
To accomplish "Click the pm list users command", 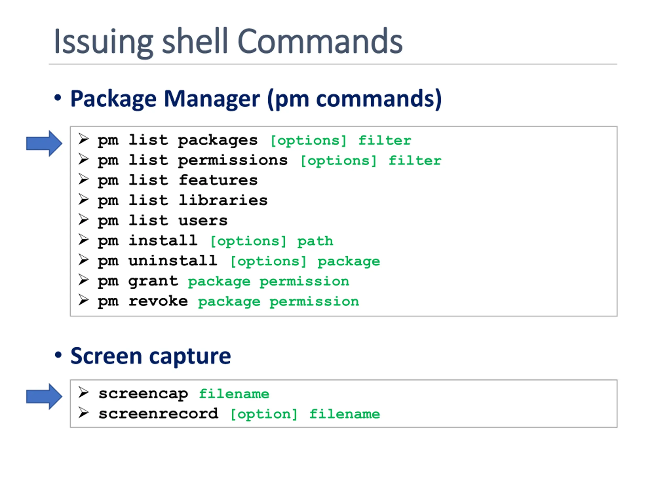I will click(163, 221).
